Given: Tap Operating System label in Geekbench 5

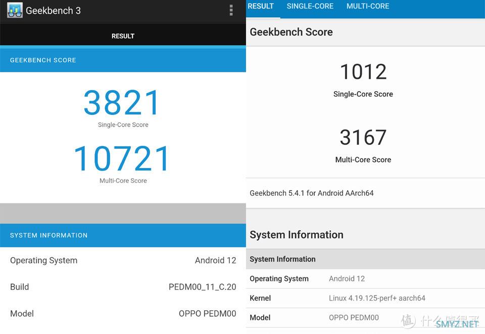Looking at the screenshot, I should coord(279,279).
